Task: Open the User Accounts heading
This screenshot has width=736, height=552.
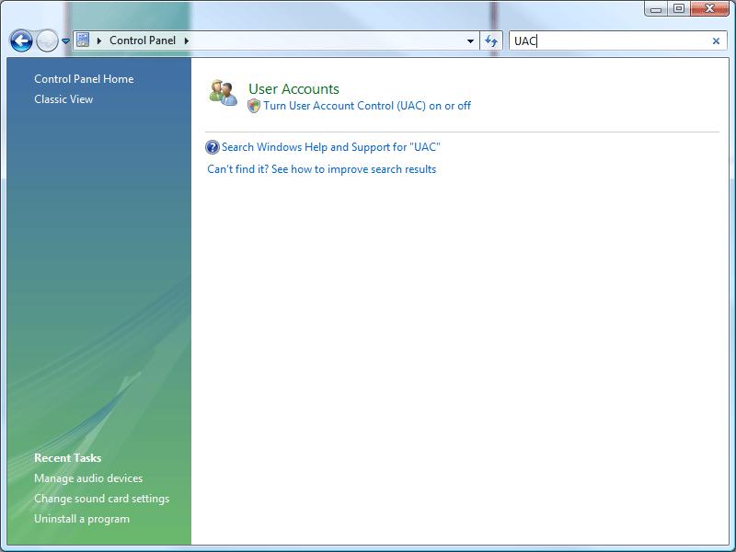Action: click(293, 88)
